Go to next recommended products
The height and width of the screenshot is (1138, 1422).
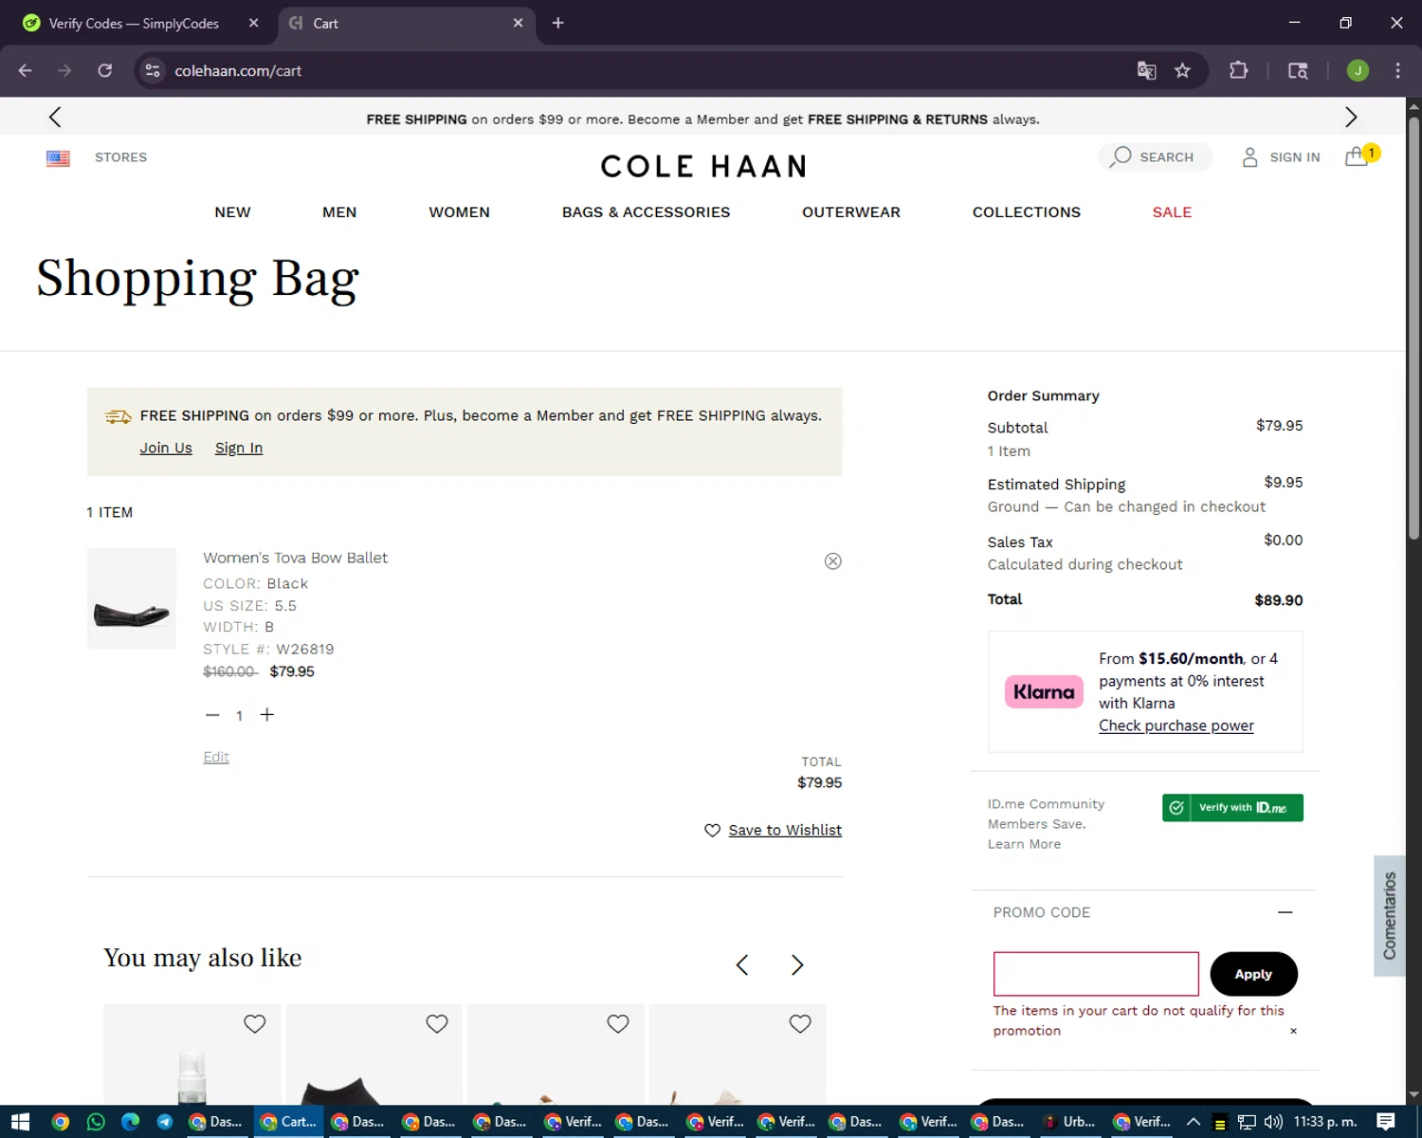(x=797, y=965)
